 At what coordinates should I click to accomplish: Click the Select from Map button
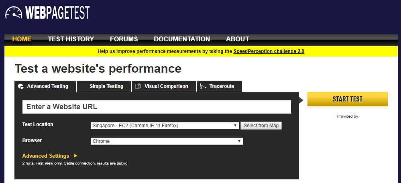[261, 126]
